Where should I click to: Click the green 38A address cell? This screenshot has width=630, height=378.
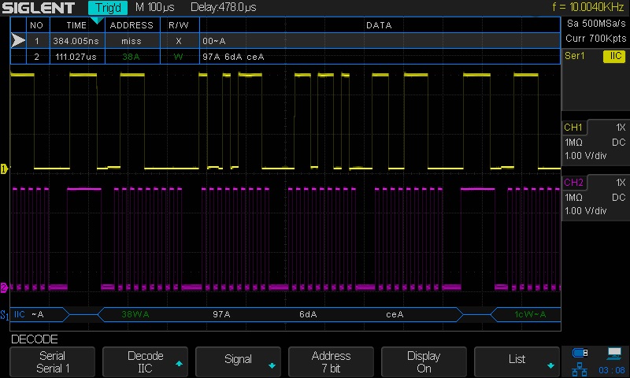click(x=131, y=57)
